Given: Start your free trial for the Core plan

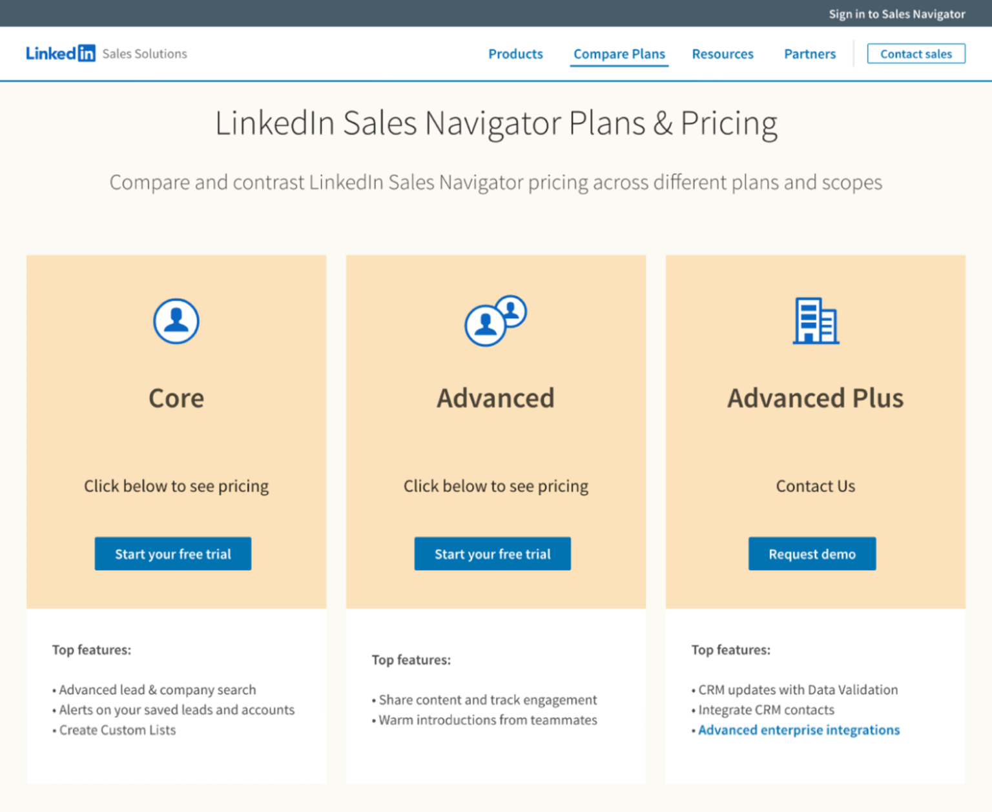Looking at the screenshot, I should [x=172, y=553].
